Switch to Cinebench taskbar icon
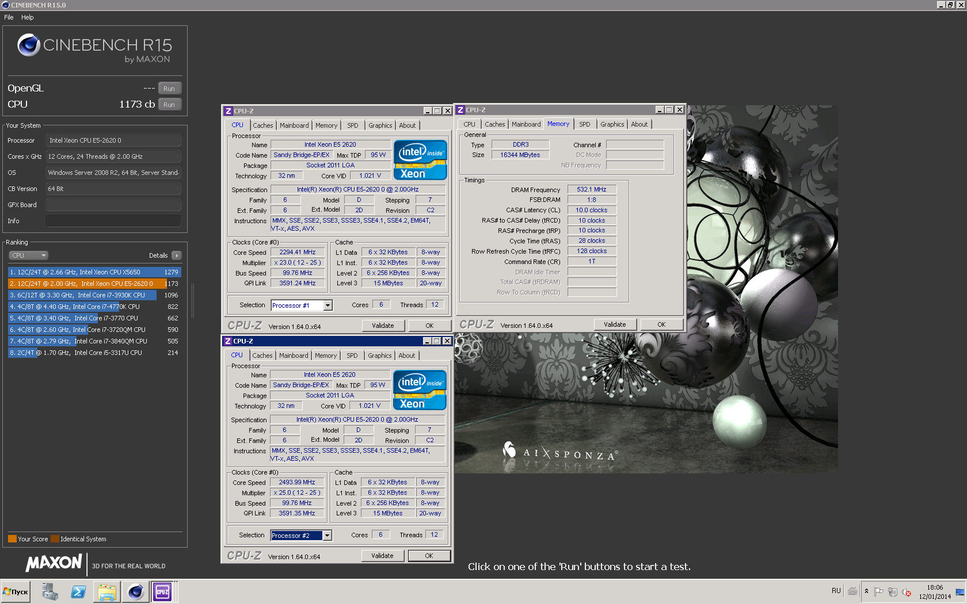 tap(135, 591)
